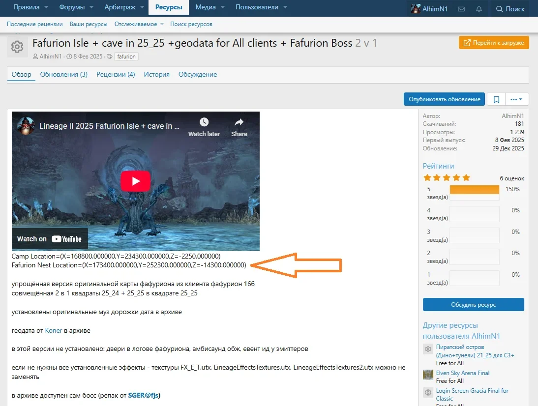Switch to the История tab
538x406 pixels.
pyautogui.click(x=156, y=74)
